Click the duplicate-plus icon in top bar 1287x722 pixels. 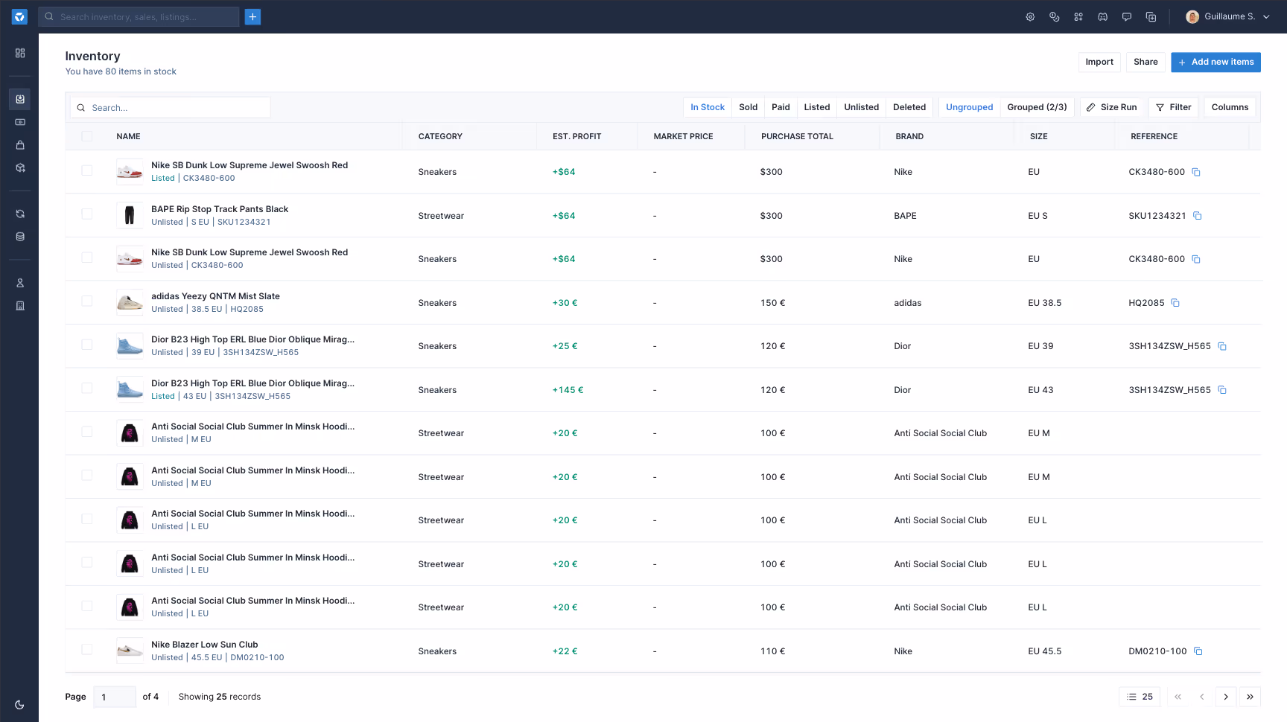1151,16
